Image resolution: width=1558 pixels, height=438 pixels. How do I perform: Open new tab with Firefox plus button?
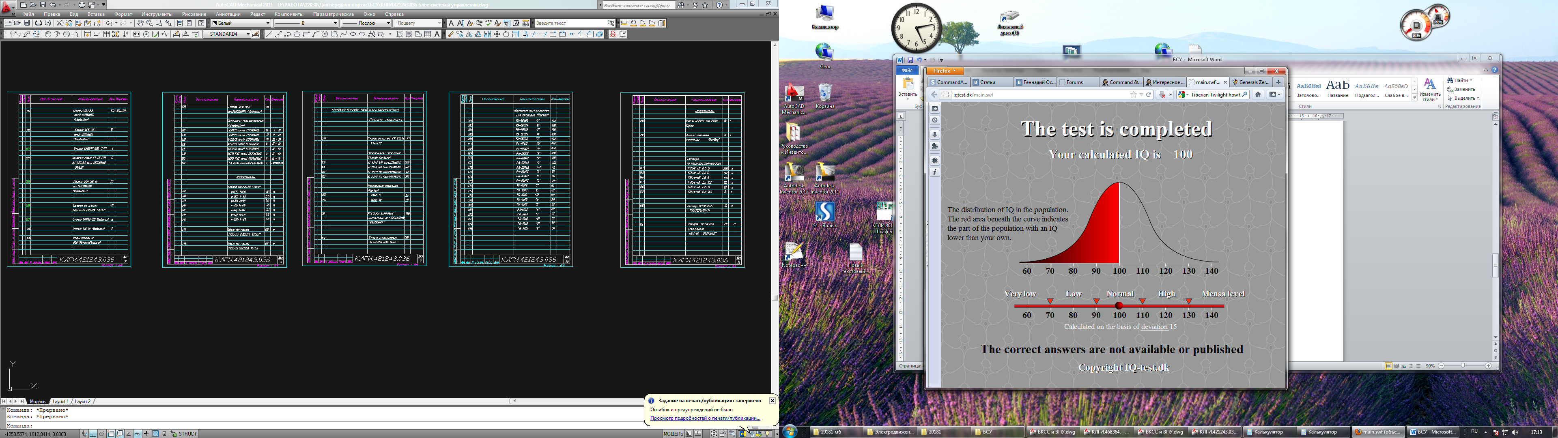(x=1278, y=82)
